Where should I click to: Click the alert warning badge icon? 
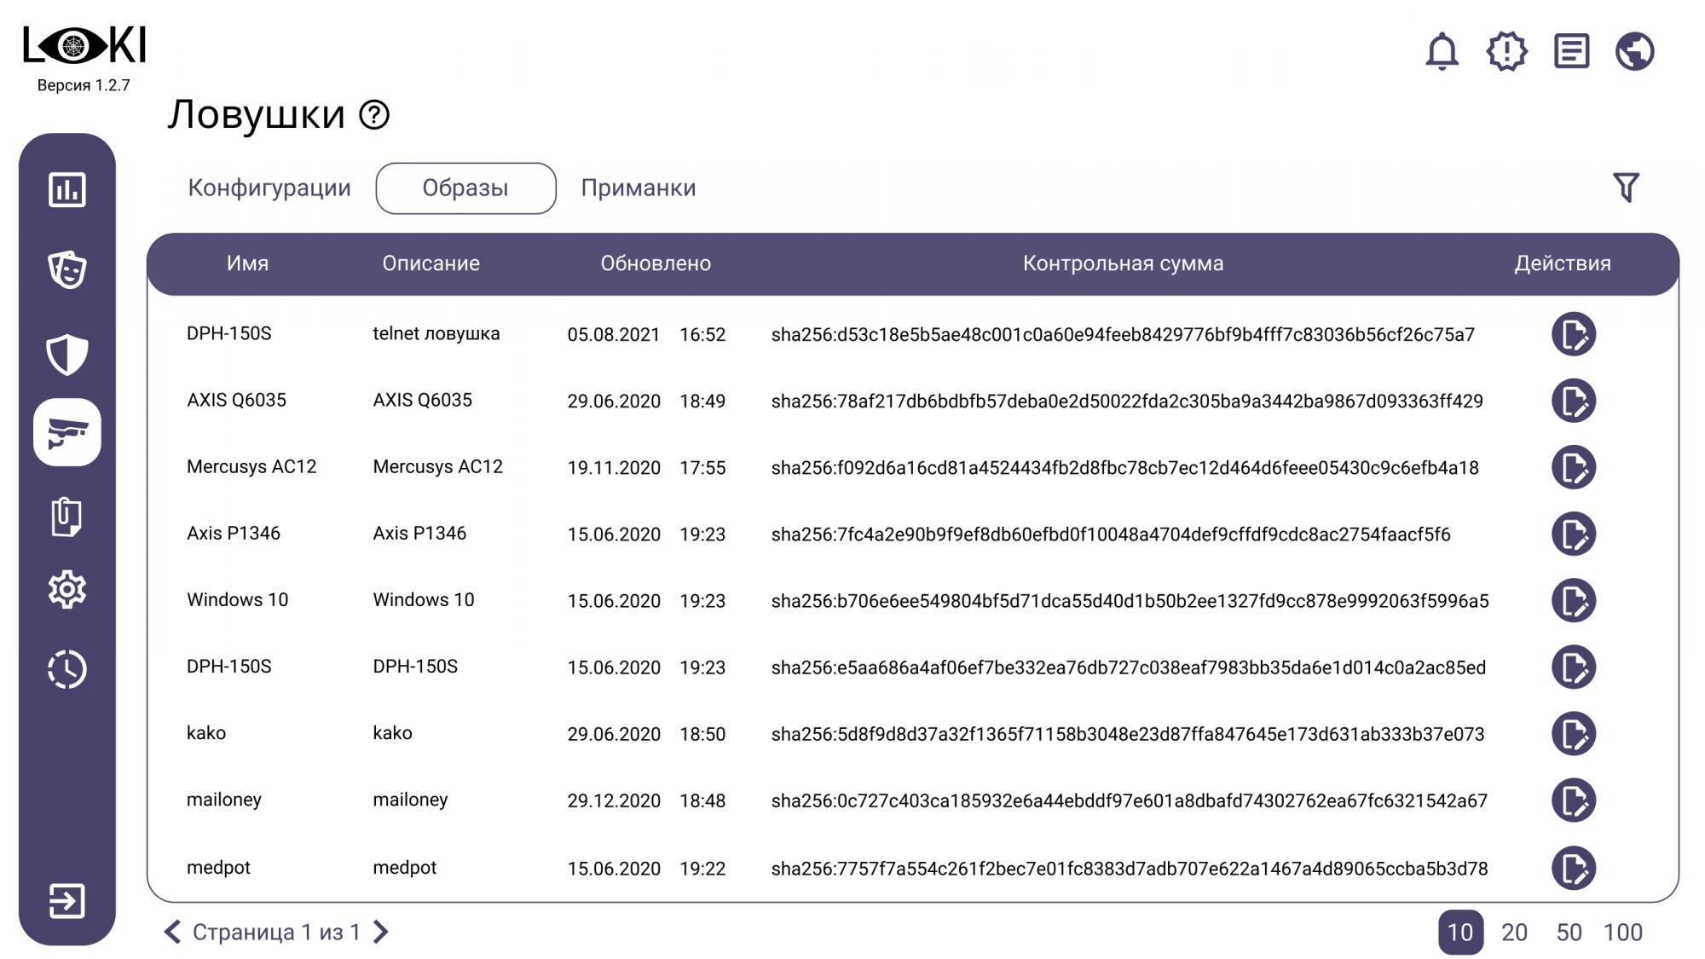pos(1506,51)
